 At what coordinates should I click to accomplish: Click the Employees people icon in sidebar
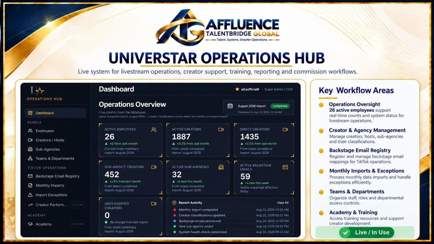pyautogui.click(x=30, y=131)
